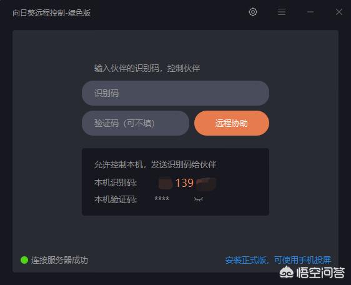This screenshot has width=351, height=285.
Task: Click the 本机验证码 label
Action: pyautogui.click(x=116, y=199)
